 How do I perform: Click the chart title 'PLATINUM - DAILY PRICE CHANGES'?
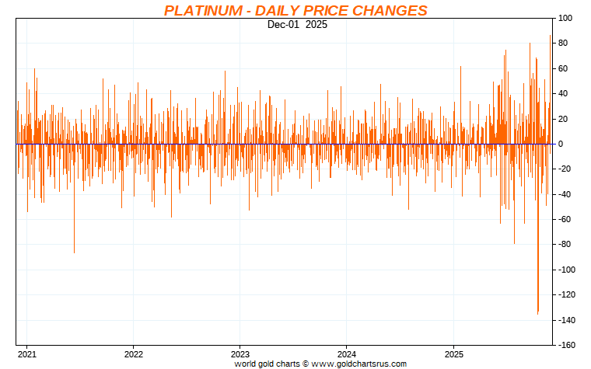coord(295,11)
